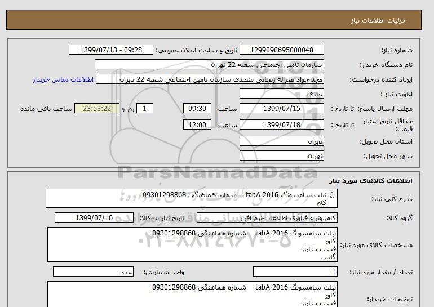Click the label گروه کالا
The height and width of the screenshot is (307, 434).
[x=400, y=218]
